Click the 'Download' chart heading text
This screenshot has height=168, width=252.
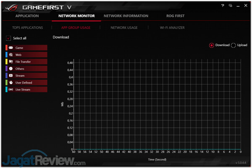[x=61, y=37]
